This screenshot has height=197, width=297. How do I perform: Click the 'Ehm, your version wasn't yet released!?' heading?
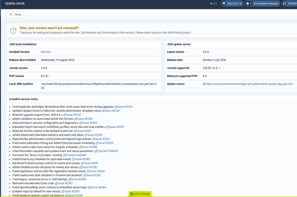point(49,28)
